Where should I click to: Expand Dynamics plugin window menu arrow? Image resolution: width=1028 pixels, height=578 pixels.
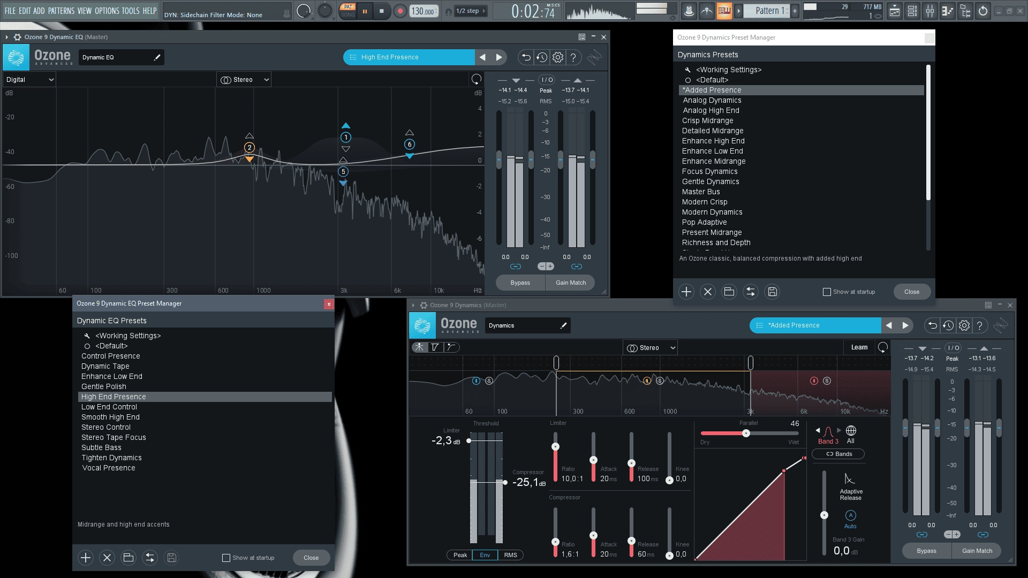click(x=413, y=305)
